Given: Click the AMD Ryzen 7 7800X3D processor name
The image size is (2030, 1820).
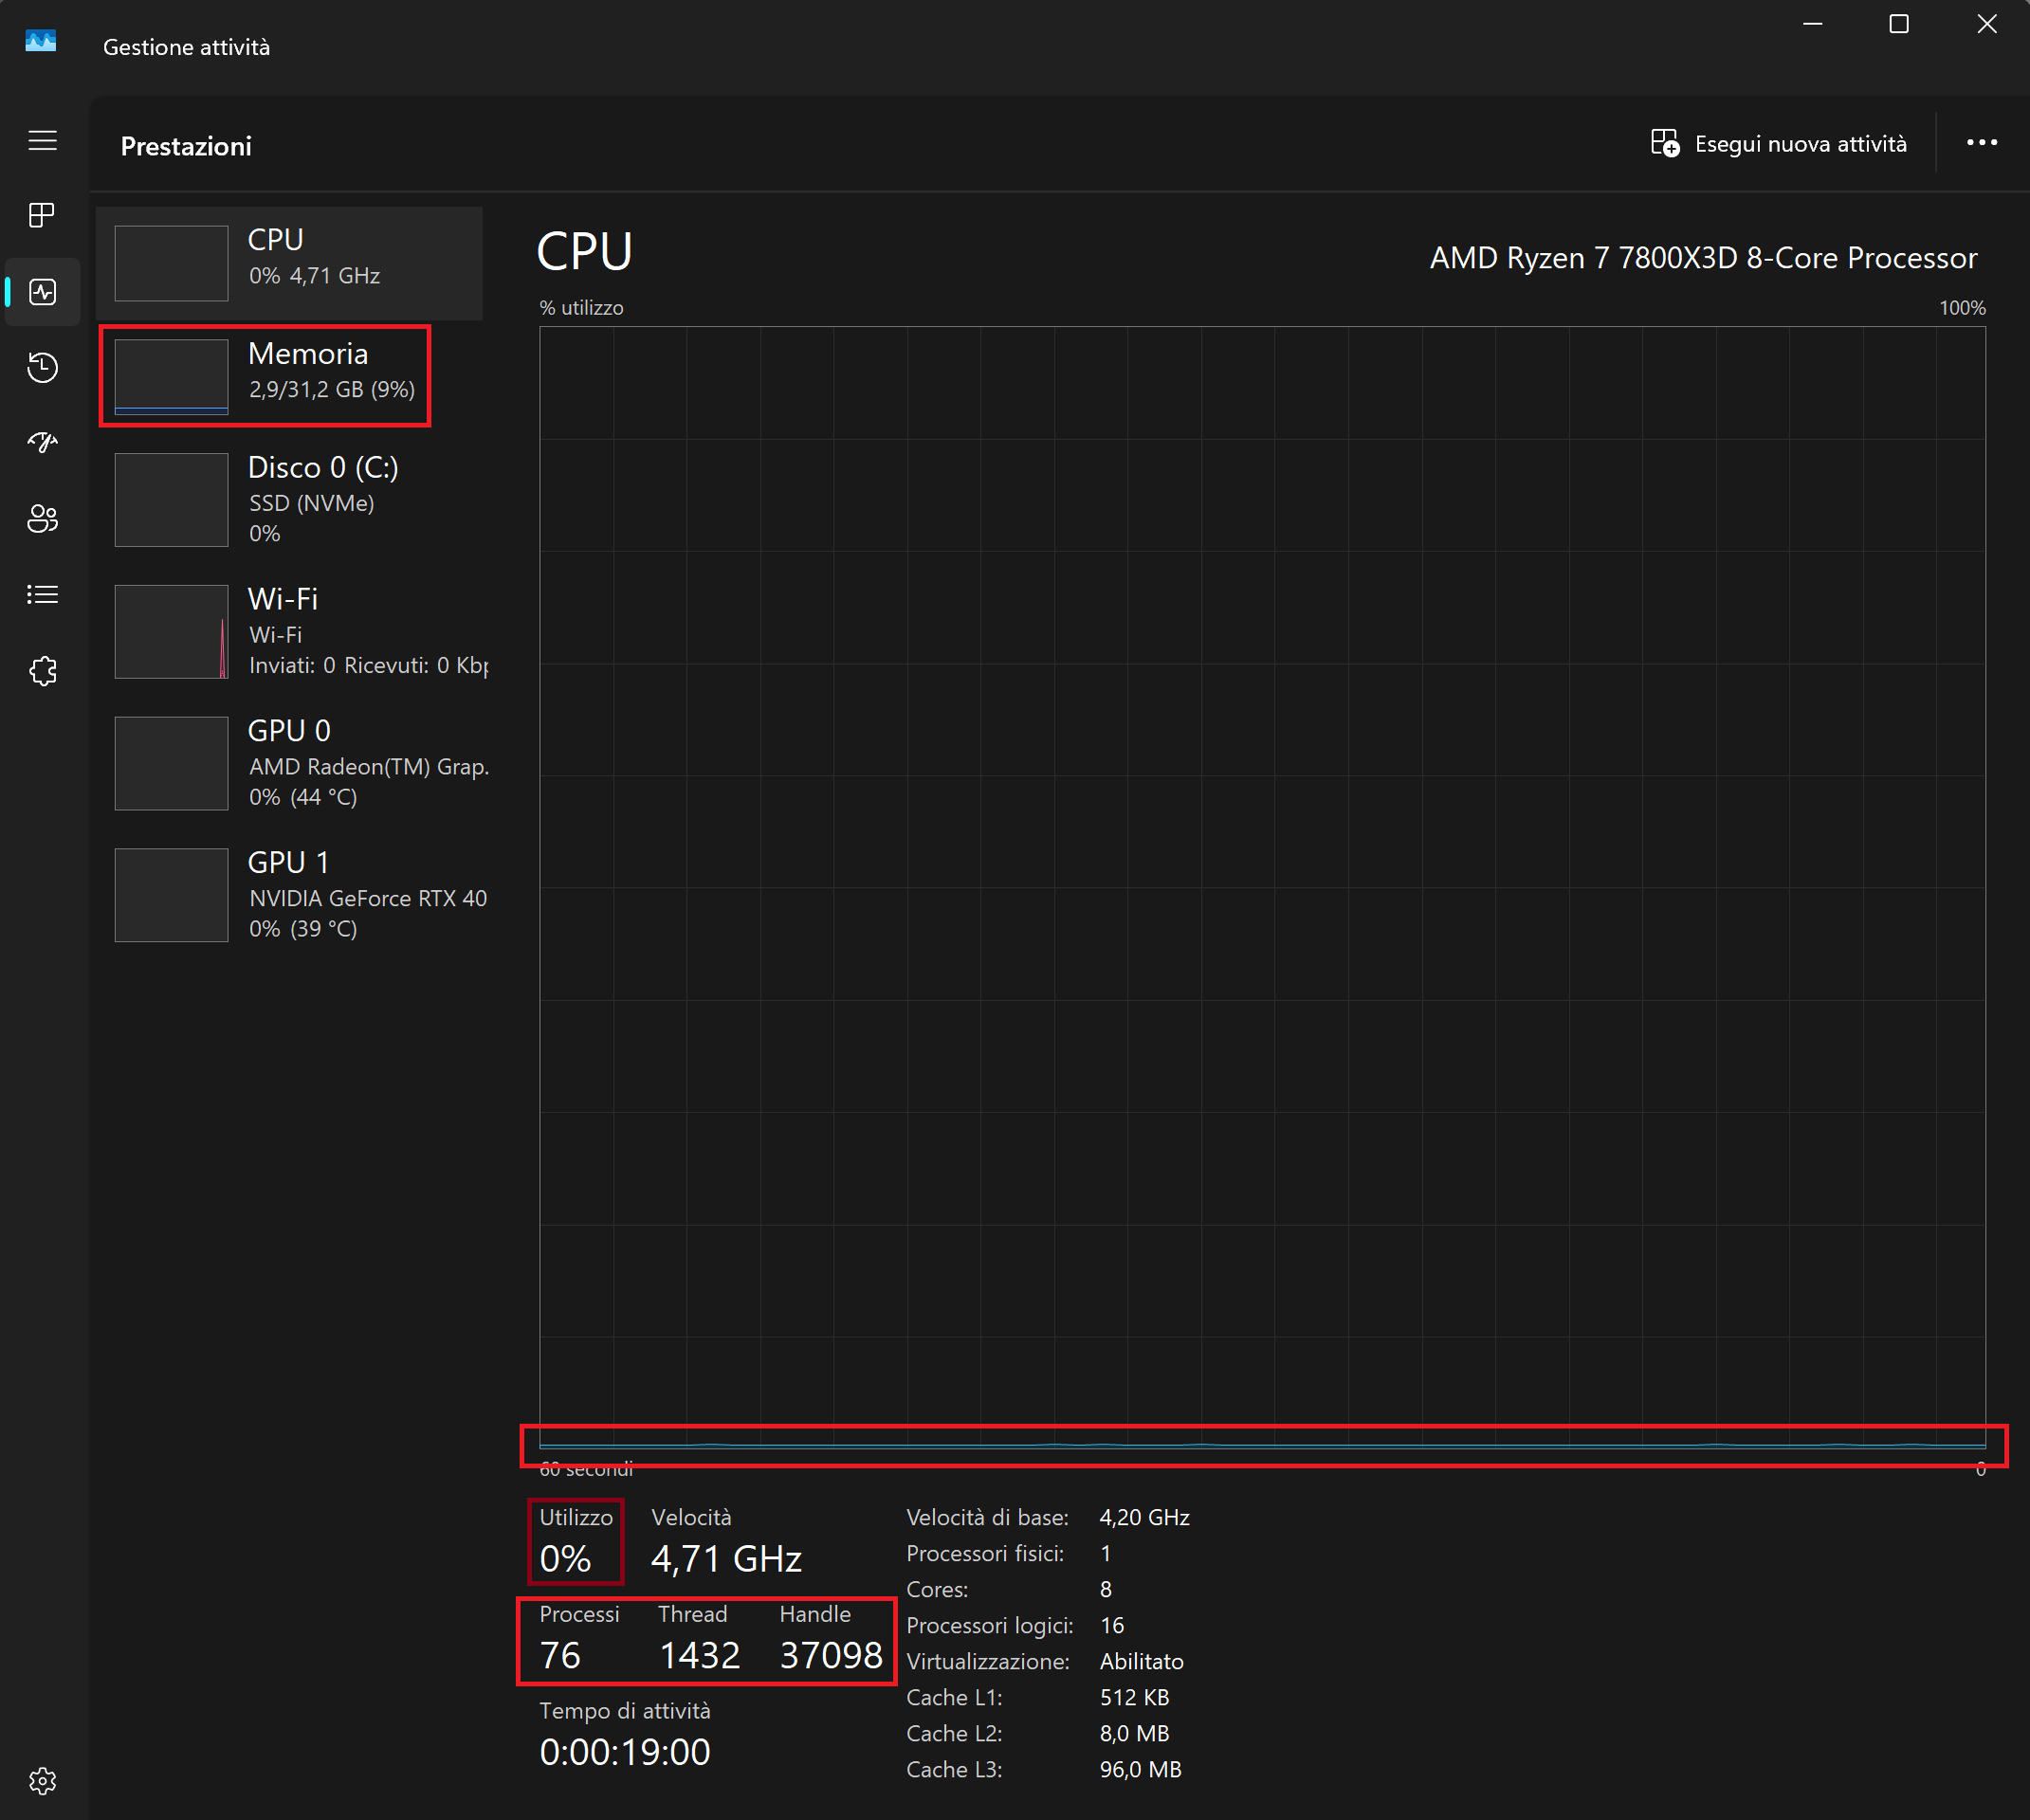Looking at the screenshot, I should [x=1703, y=258].
